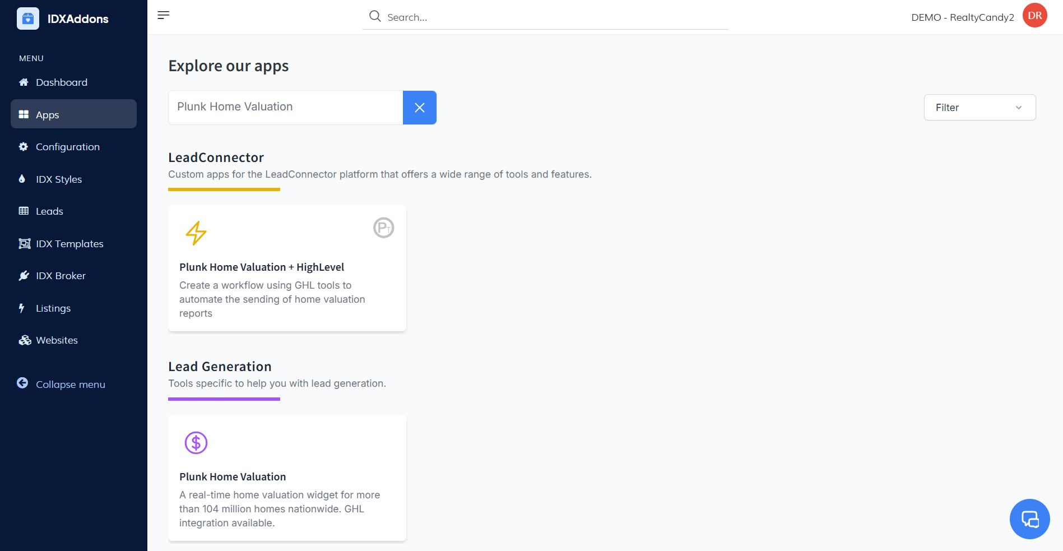Click the dollar sign app icon
The height and width of the screenshot is (551, 1063).
click(x=196, y=443)
